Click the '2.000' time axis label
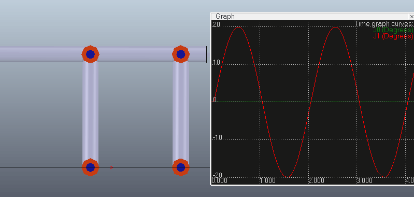414x197 pixels. coord(316,180)
